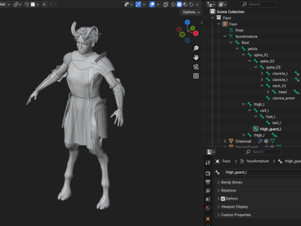Screen dimensions: 301x226
Task: Select solid shading mode
Action: 179,4
